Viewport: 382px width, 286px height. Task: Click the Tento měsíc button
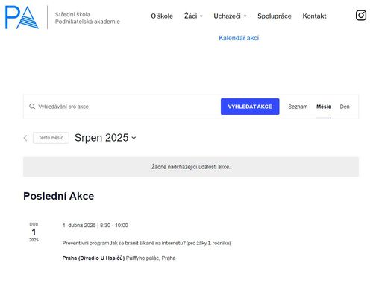point(51,138)
